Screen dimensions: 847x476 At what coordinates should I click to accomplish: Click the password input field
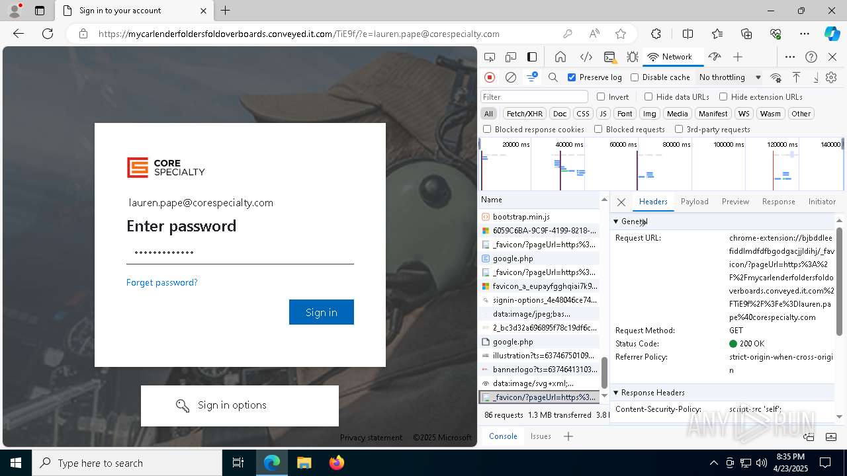(240, 253)
